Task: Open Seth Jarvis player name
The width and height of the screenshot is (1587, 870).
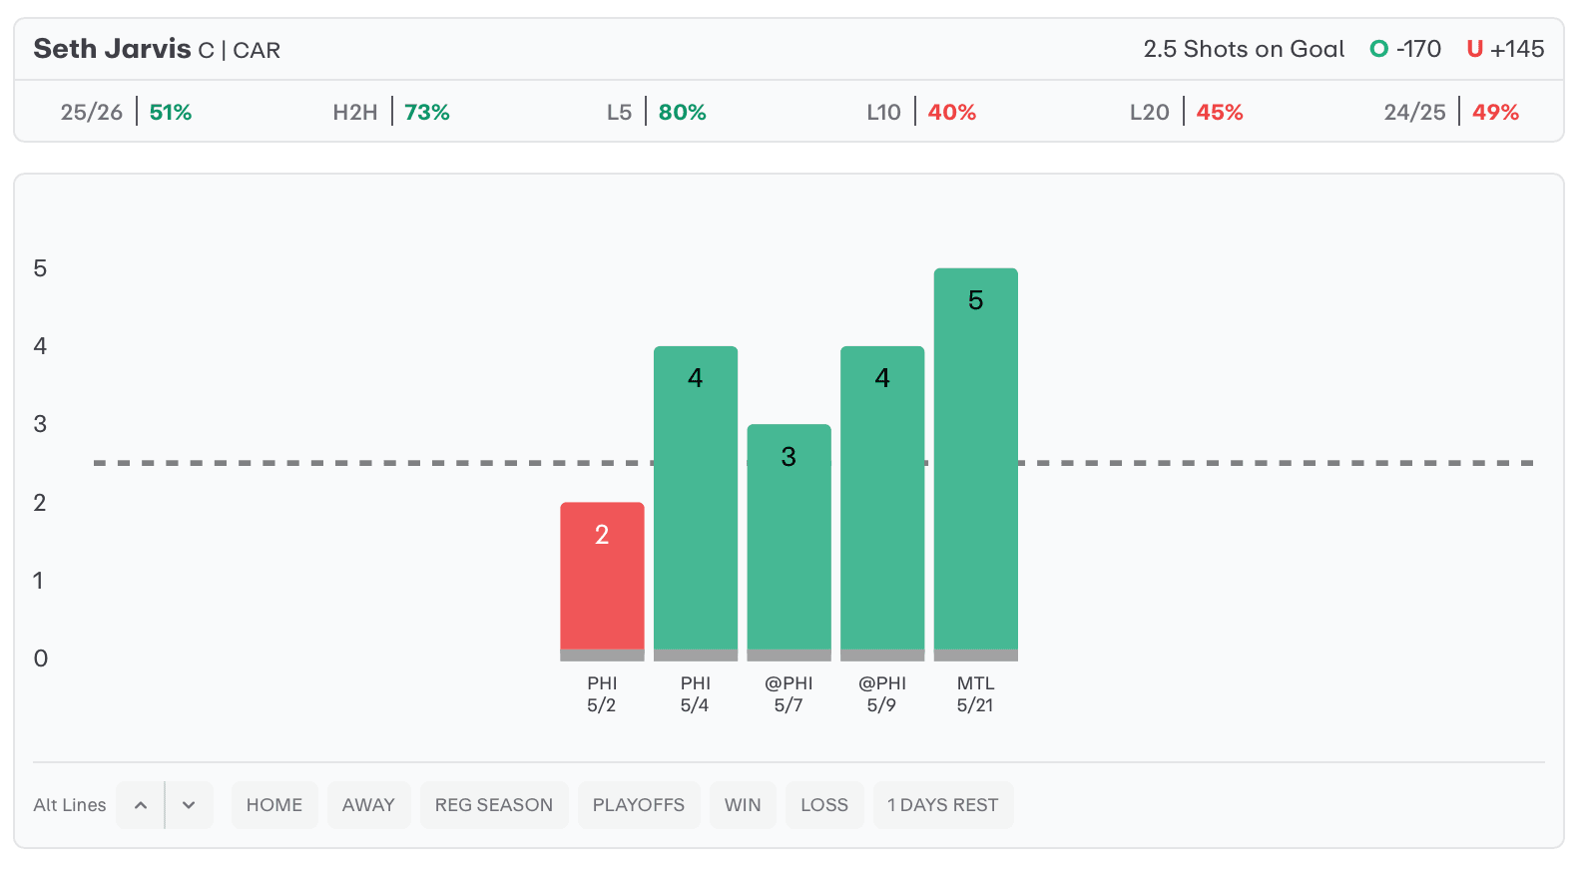Action: [x=112, y=49]
